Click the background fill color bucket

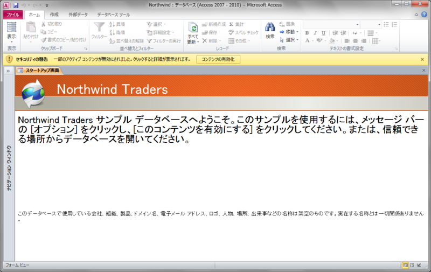tap(332, 40)
